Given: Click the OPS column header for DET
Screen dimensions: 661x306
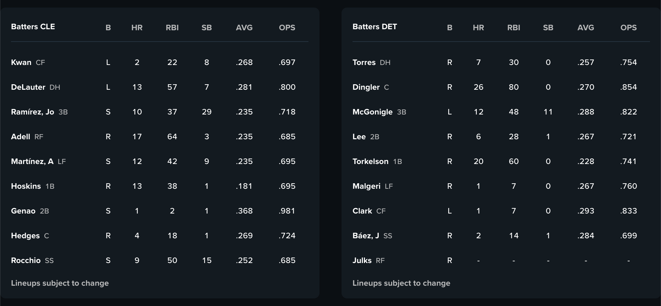Looking at the screenshot, I should point(629,28).
